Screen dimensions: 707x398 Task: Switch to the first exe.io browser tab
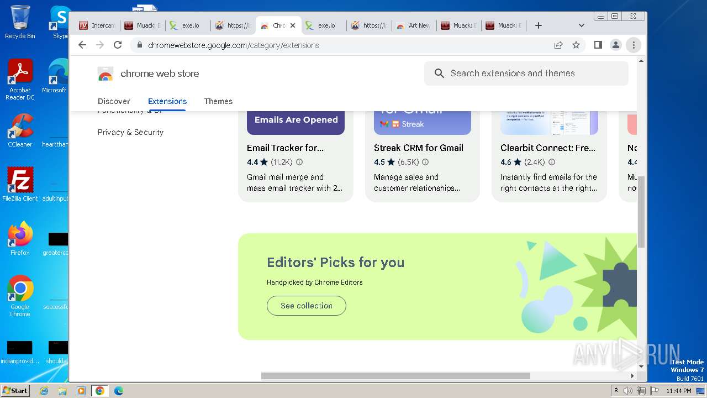click(x=187, y=25)
